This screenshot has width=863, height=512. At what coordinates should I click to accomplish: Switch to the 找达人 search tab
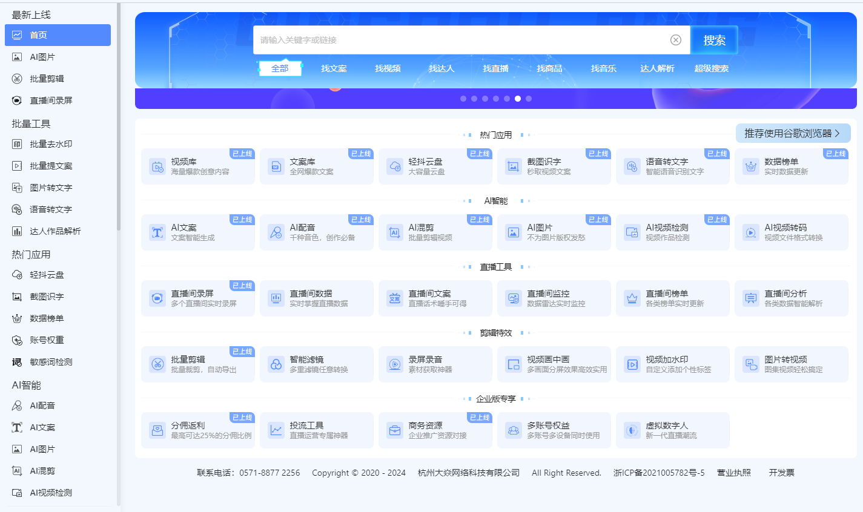(442, 68)
